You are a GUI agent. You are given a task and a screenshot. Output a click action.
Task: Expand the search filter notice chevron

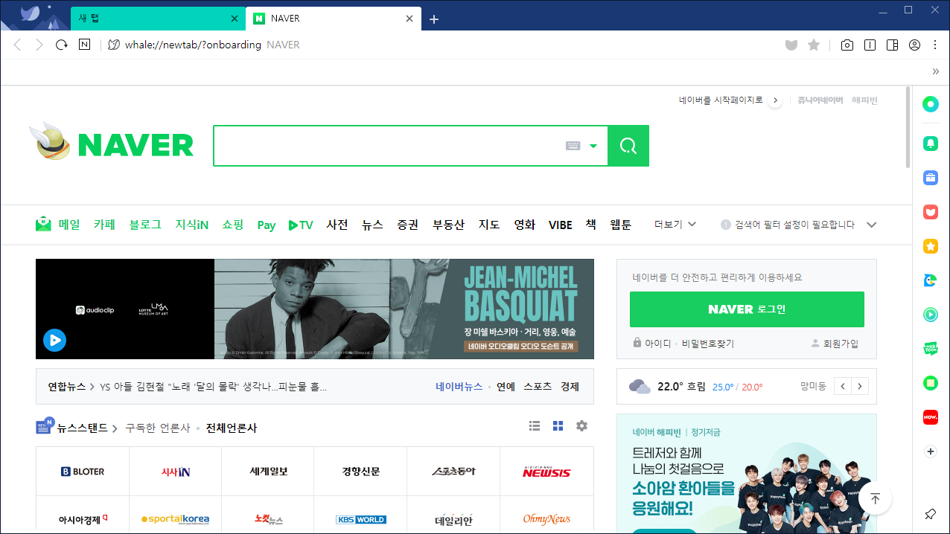[x=872, y=225]
